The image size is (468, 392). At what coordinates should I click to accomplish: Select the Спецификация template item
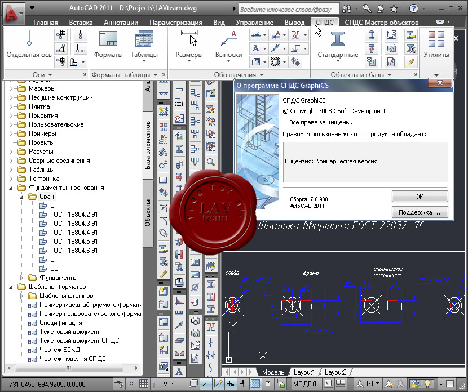[x=60, y=323]
